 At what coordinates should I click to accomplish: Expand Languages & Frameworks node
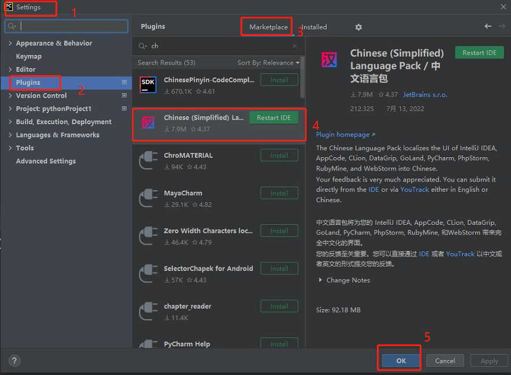pyautogui.click(x=10, y=135)
